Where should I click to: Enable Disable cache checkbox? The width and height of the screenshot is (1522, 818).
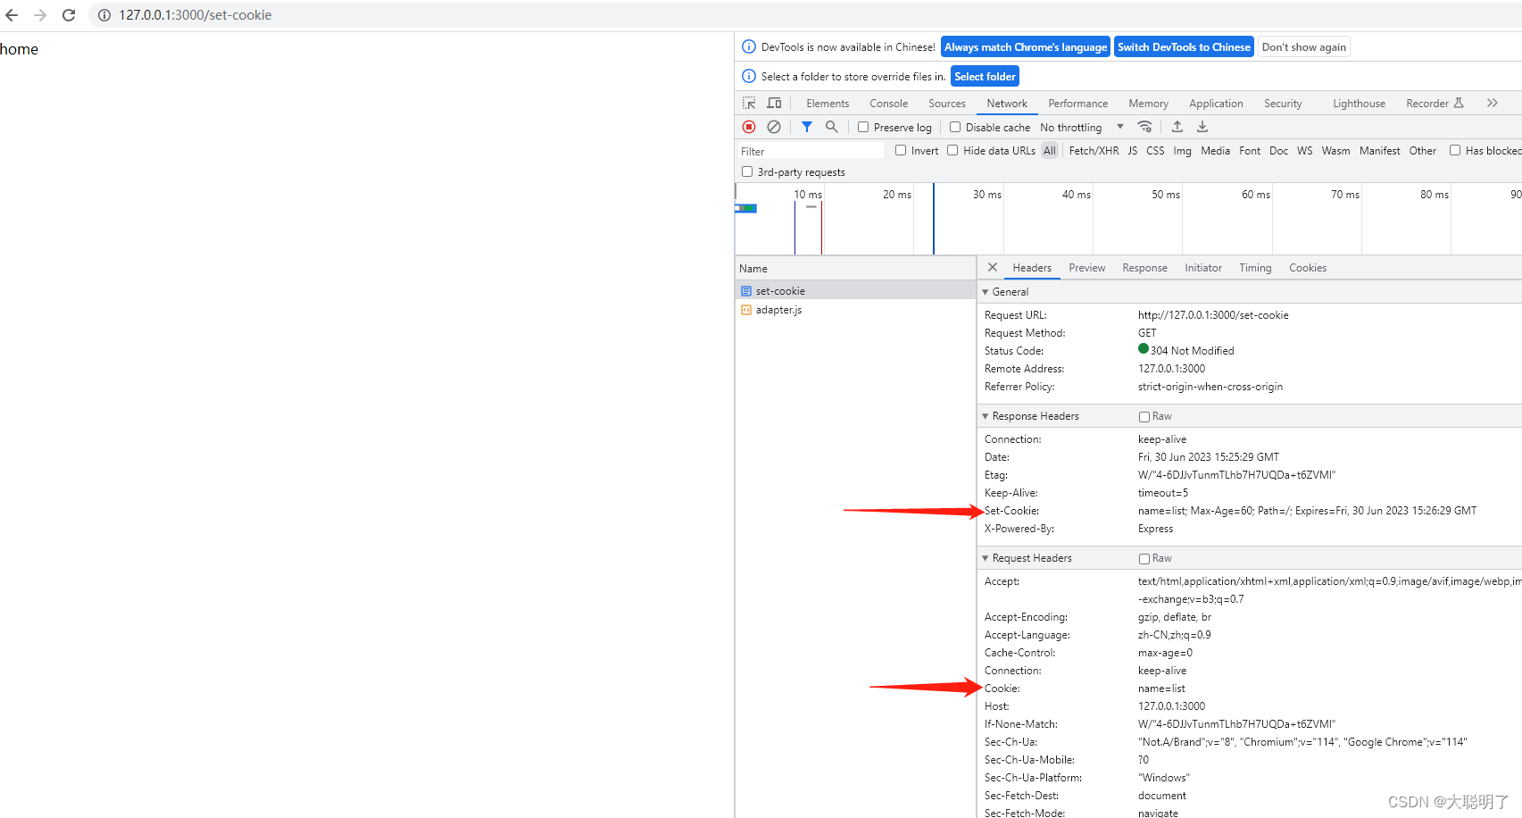coord(955,127)
